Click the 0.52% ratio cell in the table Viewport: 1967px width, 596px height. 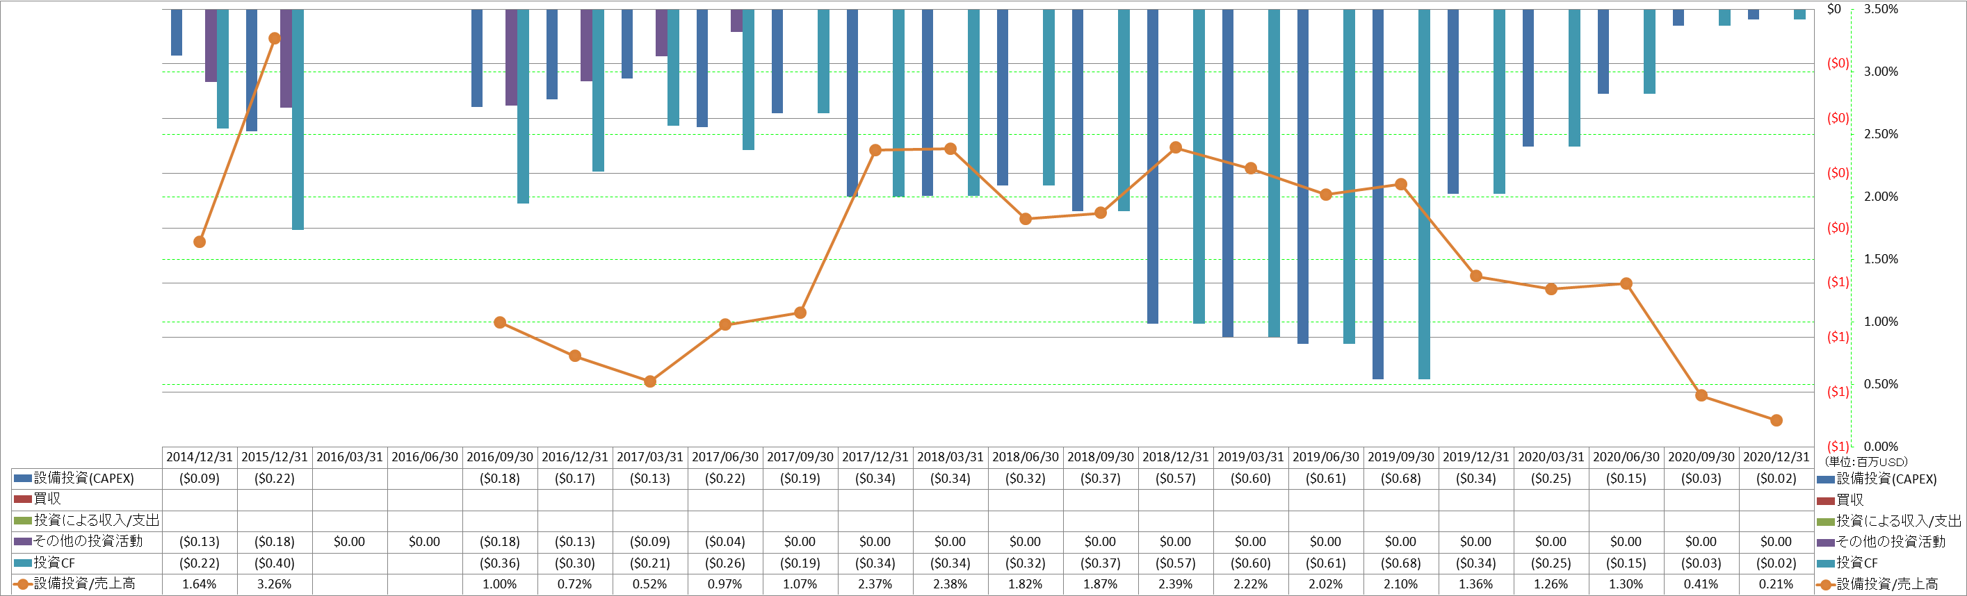click(x=650, y=583)
